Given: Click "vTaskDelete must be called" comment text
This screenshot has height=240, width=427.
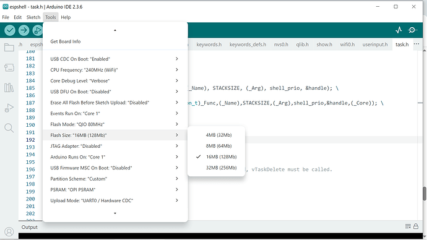Looking at the screenshot, I should [291, 169].
